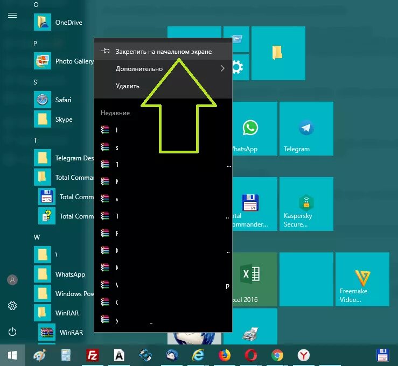Open Settings gear in Start left rail

click(x=12, y=306)
